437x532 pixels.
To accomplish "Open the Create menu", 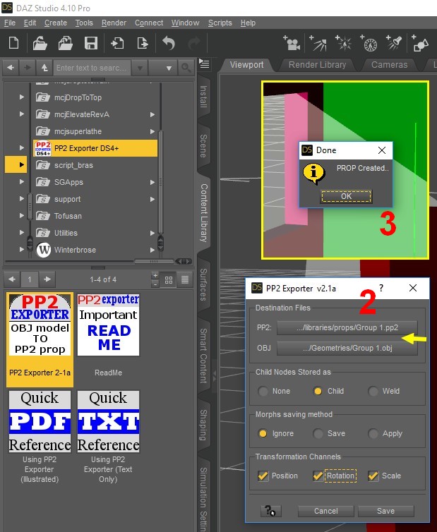I will click(x=55, y=23).
